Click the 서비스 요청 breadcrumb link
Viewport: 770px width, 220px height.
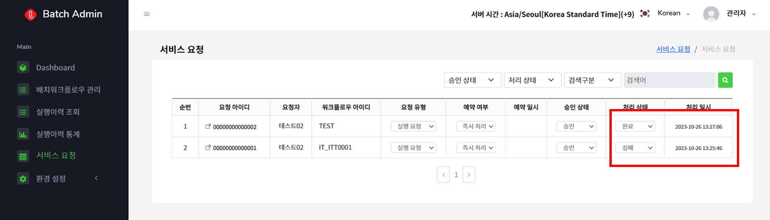(x=673, y=49)
